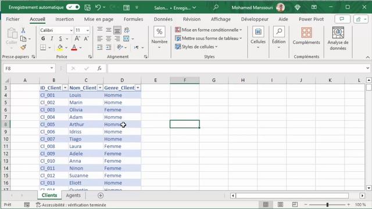Switch to the Formules tab

click(x=133, y=19)
